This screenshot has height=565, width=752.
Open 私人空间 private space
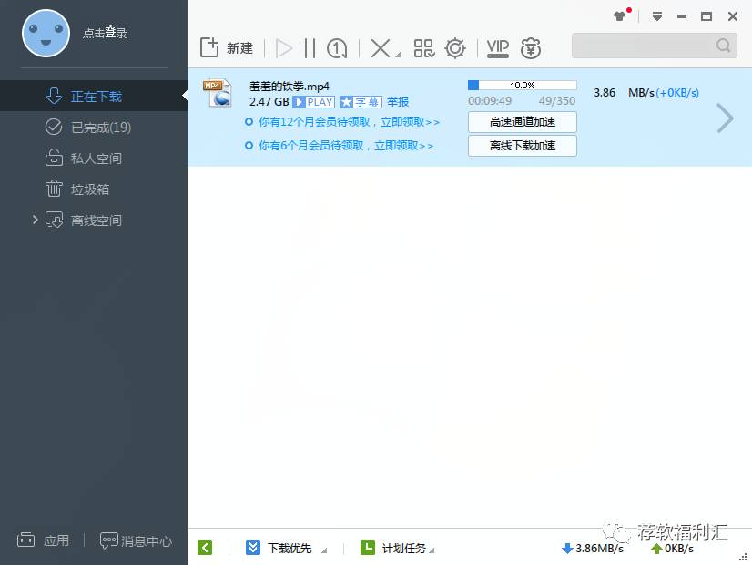tap(94, 159)
